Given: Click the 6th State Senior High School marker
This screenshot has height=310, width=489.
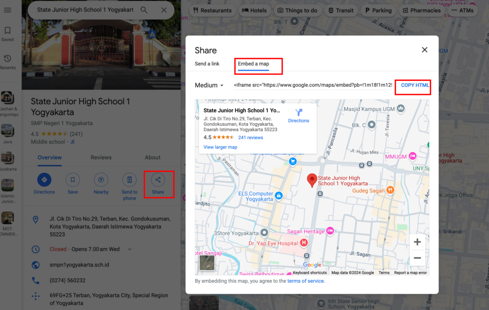Looking at the screenshot, I should (x=321, y=303).
